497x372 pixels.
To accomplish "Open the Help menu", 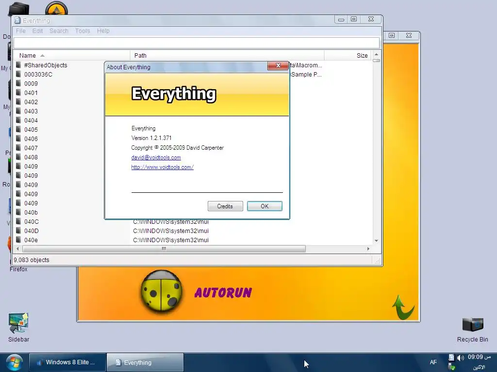I will [103, 31].
